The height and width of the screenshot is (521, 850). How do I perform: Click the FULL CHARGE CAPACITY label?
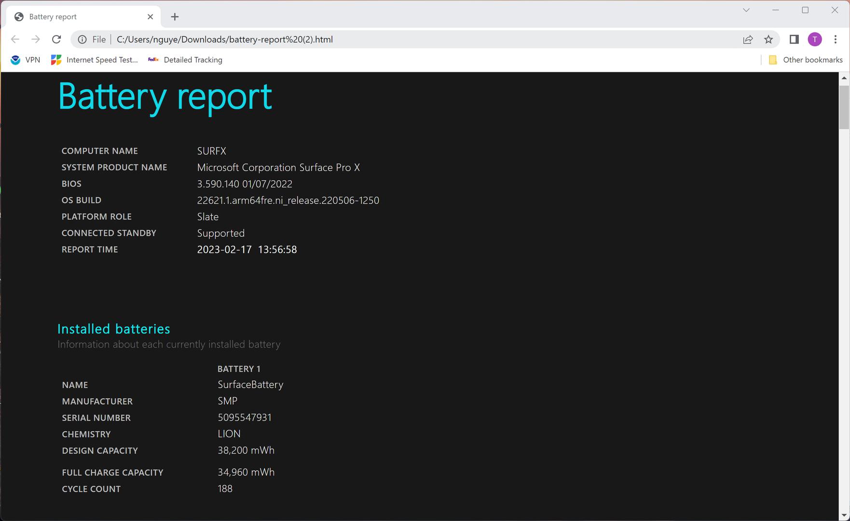[113, 473]
